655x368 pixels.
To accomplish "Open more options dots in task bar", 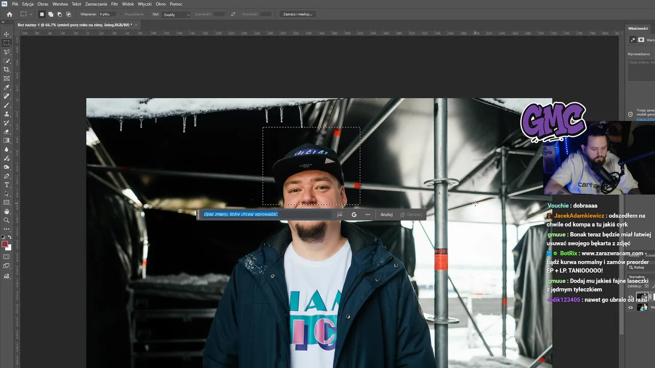I will pyautogui.click(x=367, y=215).
